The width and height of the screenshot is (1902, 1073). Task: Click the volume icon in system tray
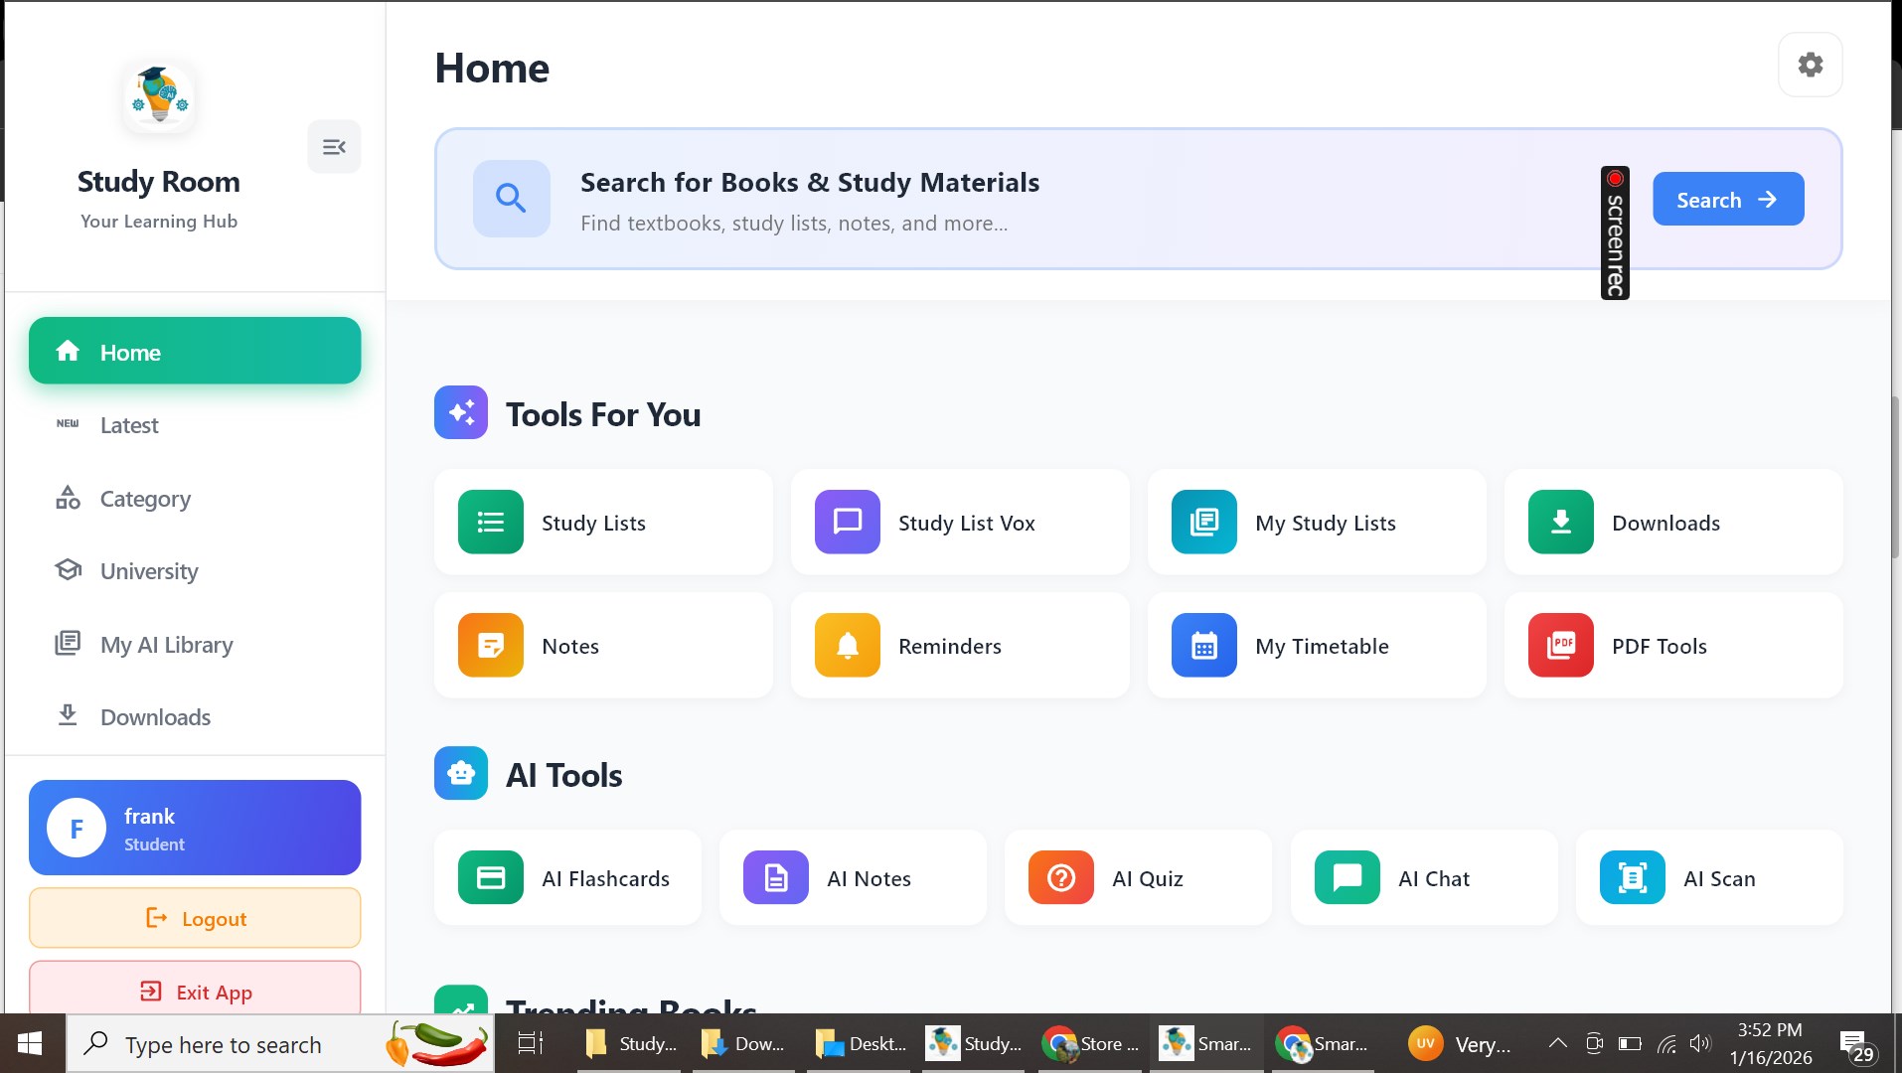point(1700,1043)
